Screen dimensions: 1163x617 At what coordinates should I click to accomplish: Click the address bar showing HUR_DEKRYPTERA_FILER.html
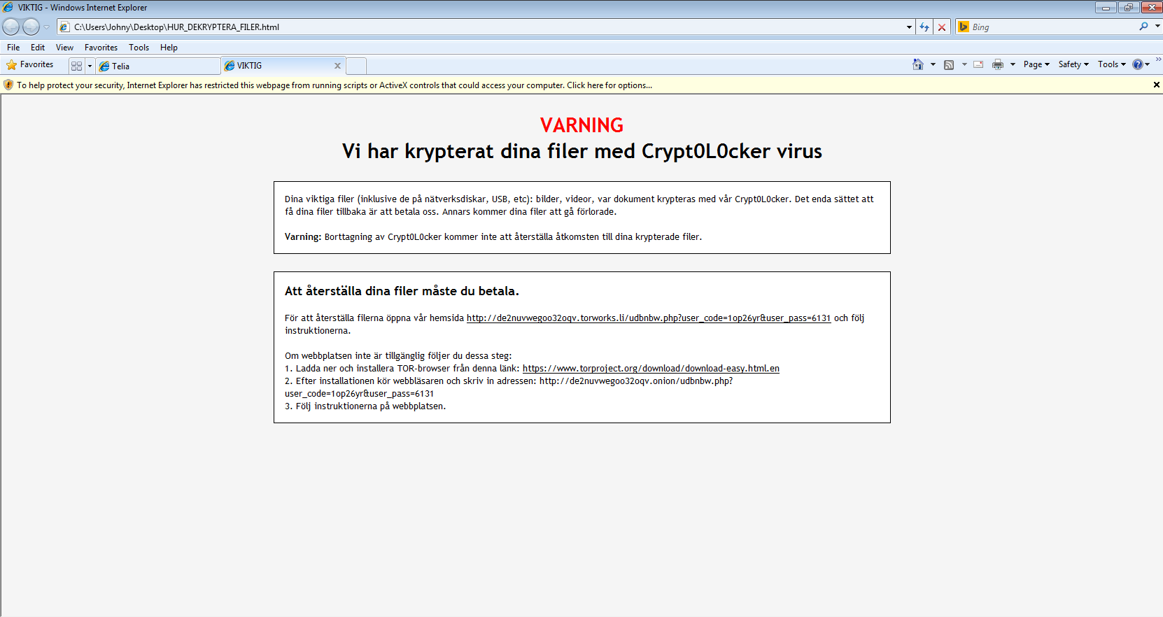click(x=487, y=27)
